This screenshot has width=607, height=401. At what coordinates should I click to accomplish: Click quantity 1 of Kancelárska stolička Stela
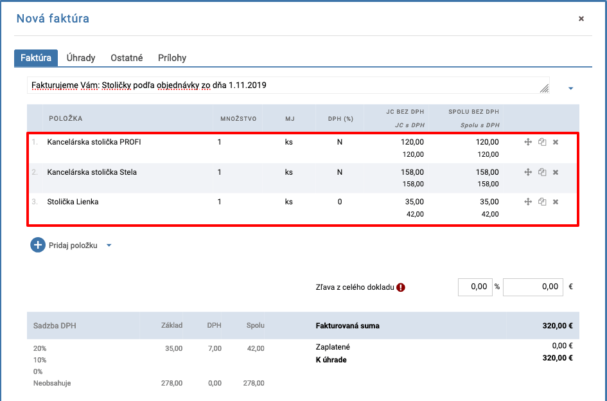220,172
